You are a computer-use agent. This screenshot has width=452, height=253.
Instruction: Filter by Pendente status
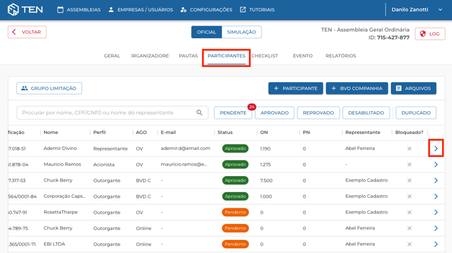(233, 113)
